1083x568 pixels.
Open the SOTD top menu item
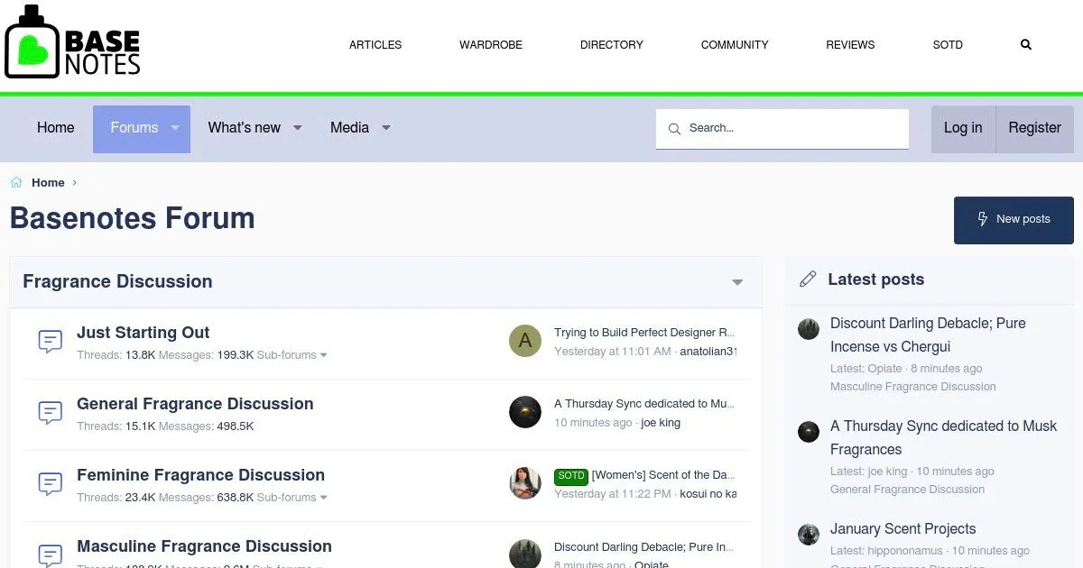click(x=948, y=44)
